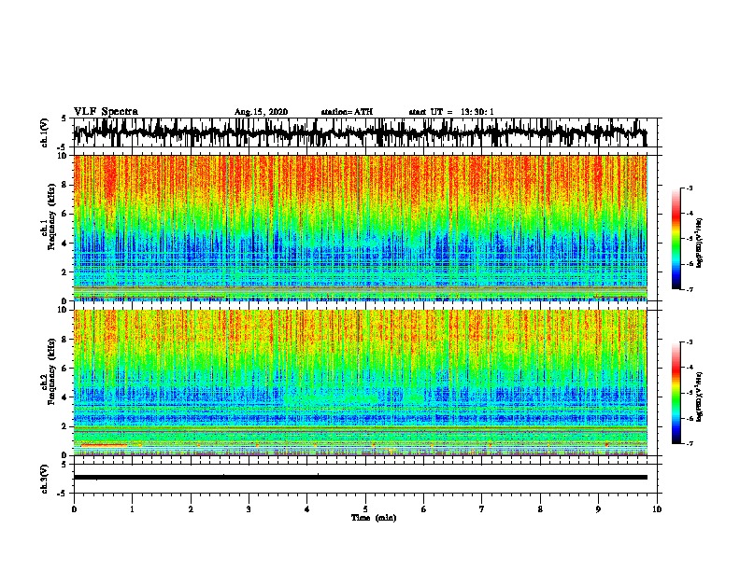Screen dimensions: 740x571
Task: Click inside the ch.1 frequency spectrogram
Action: point(360,228)
